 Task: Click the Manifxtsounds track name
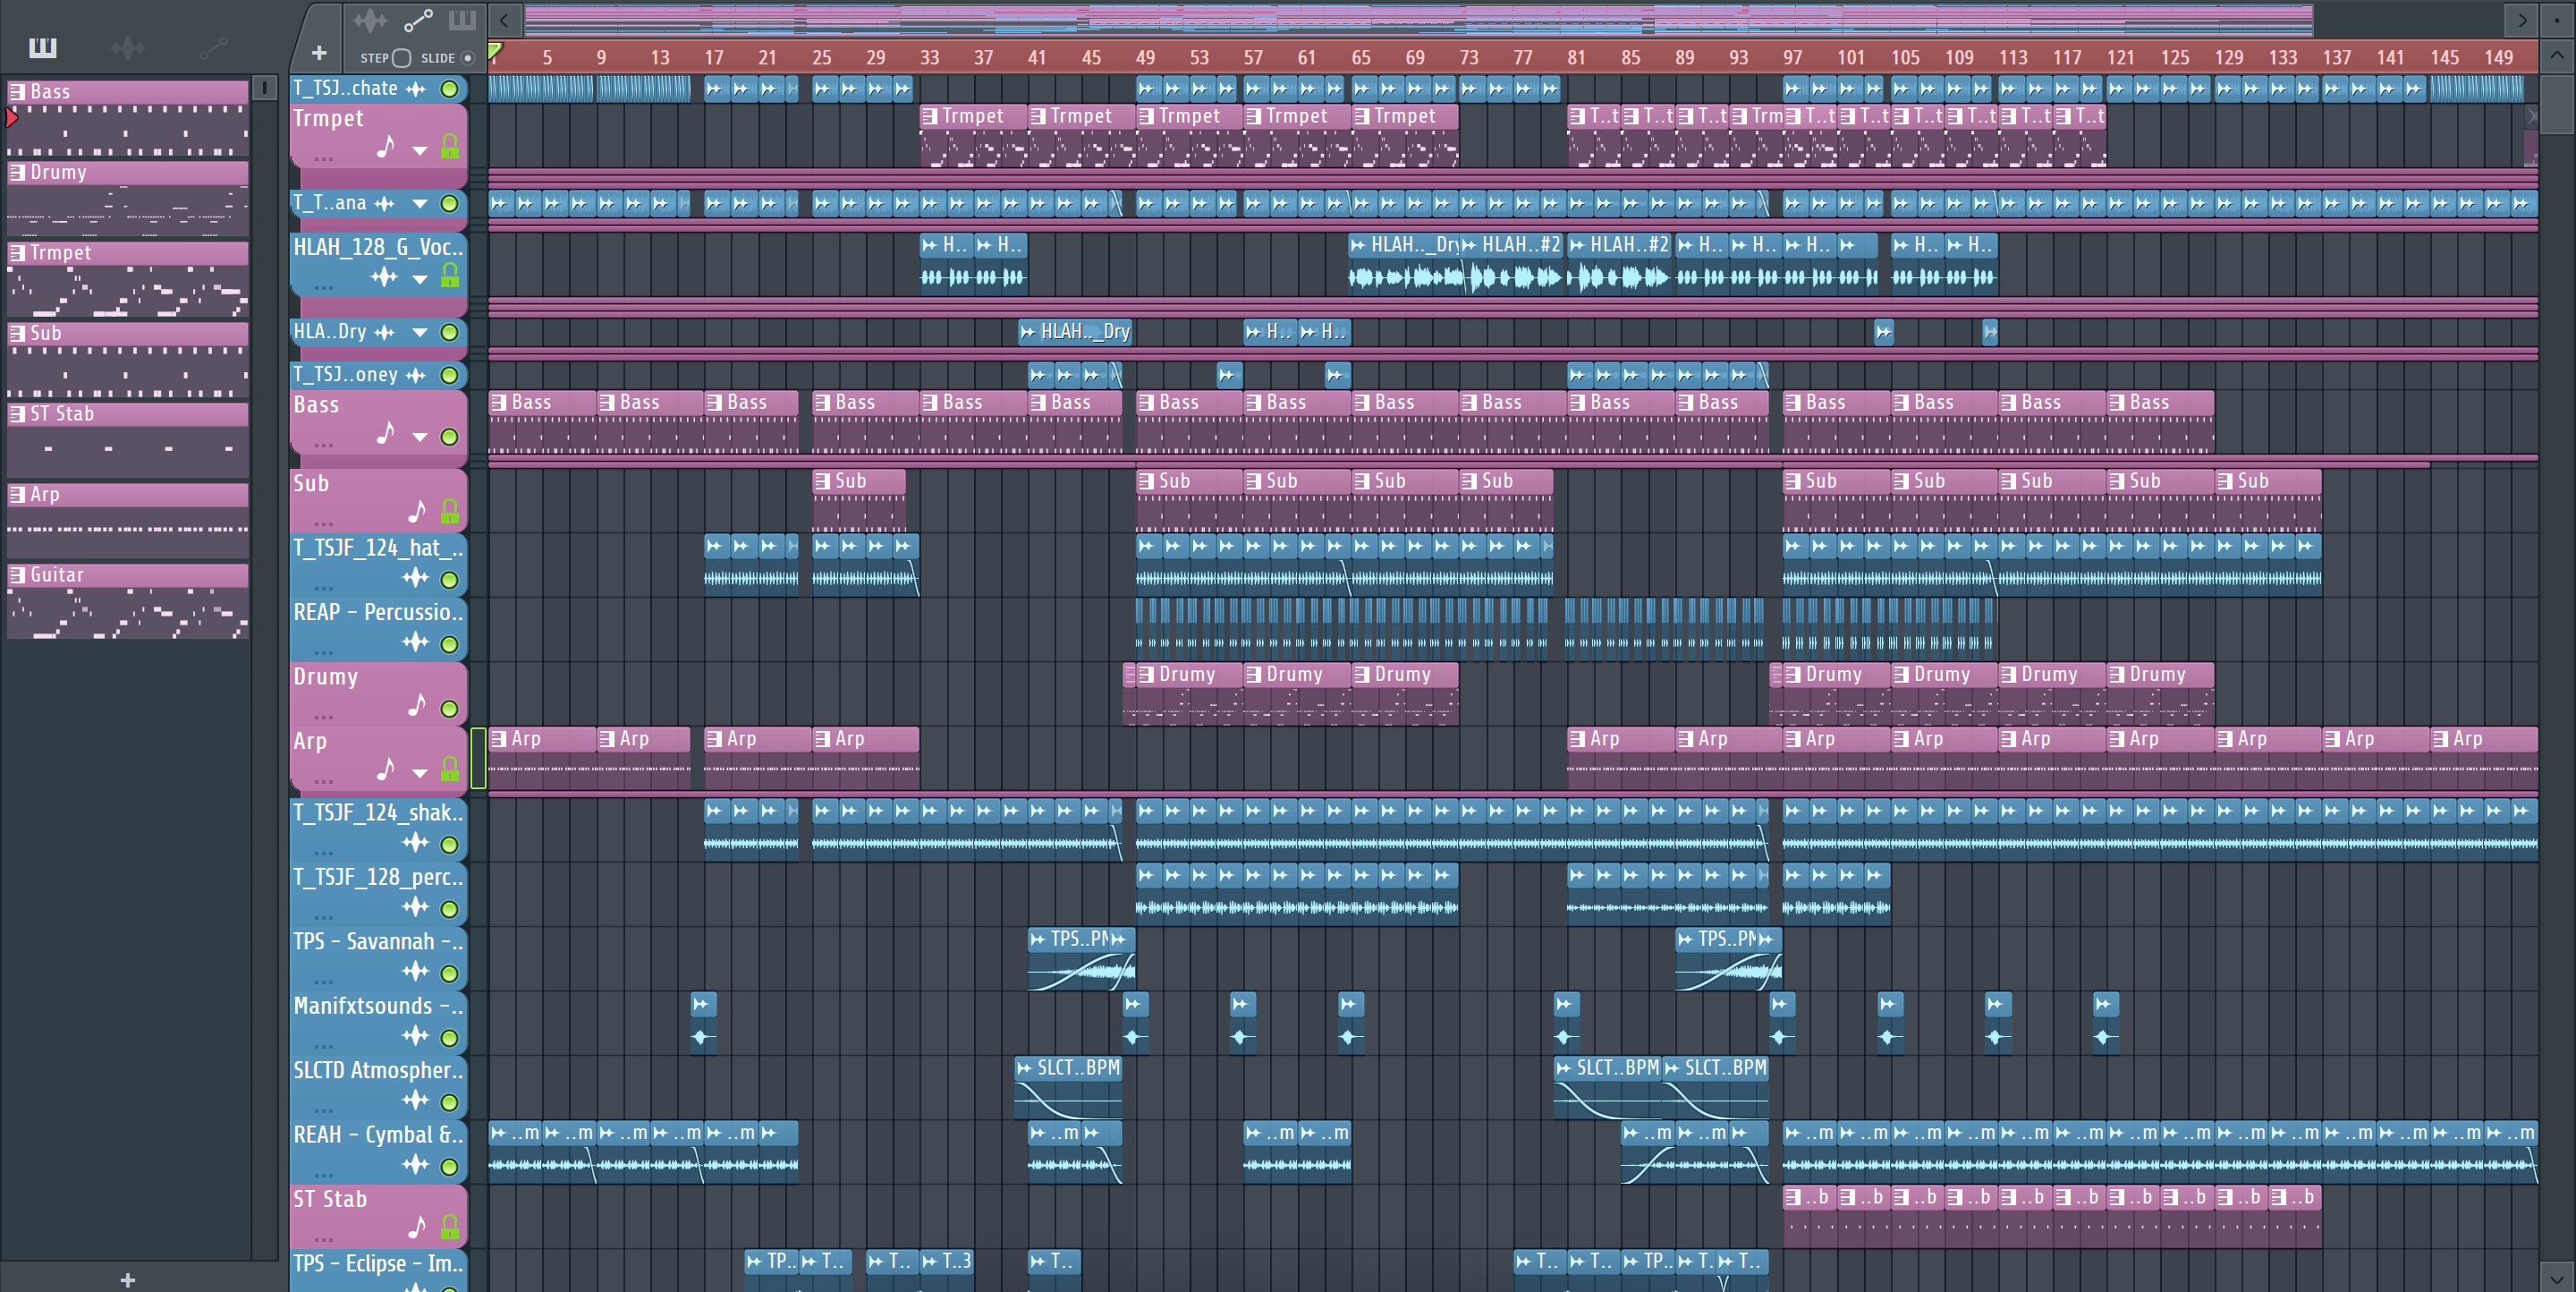(378, 1006)
